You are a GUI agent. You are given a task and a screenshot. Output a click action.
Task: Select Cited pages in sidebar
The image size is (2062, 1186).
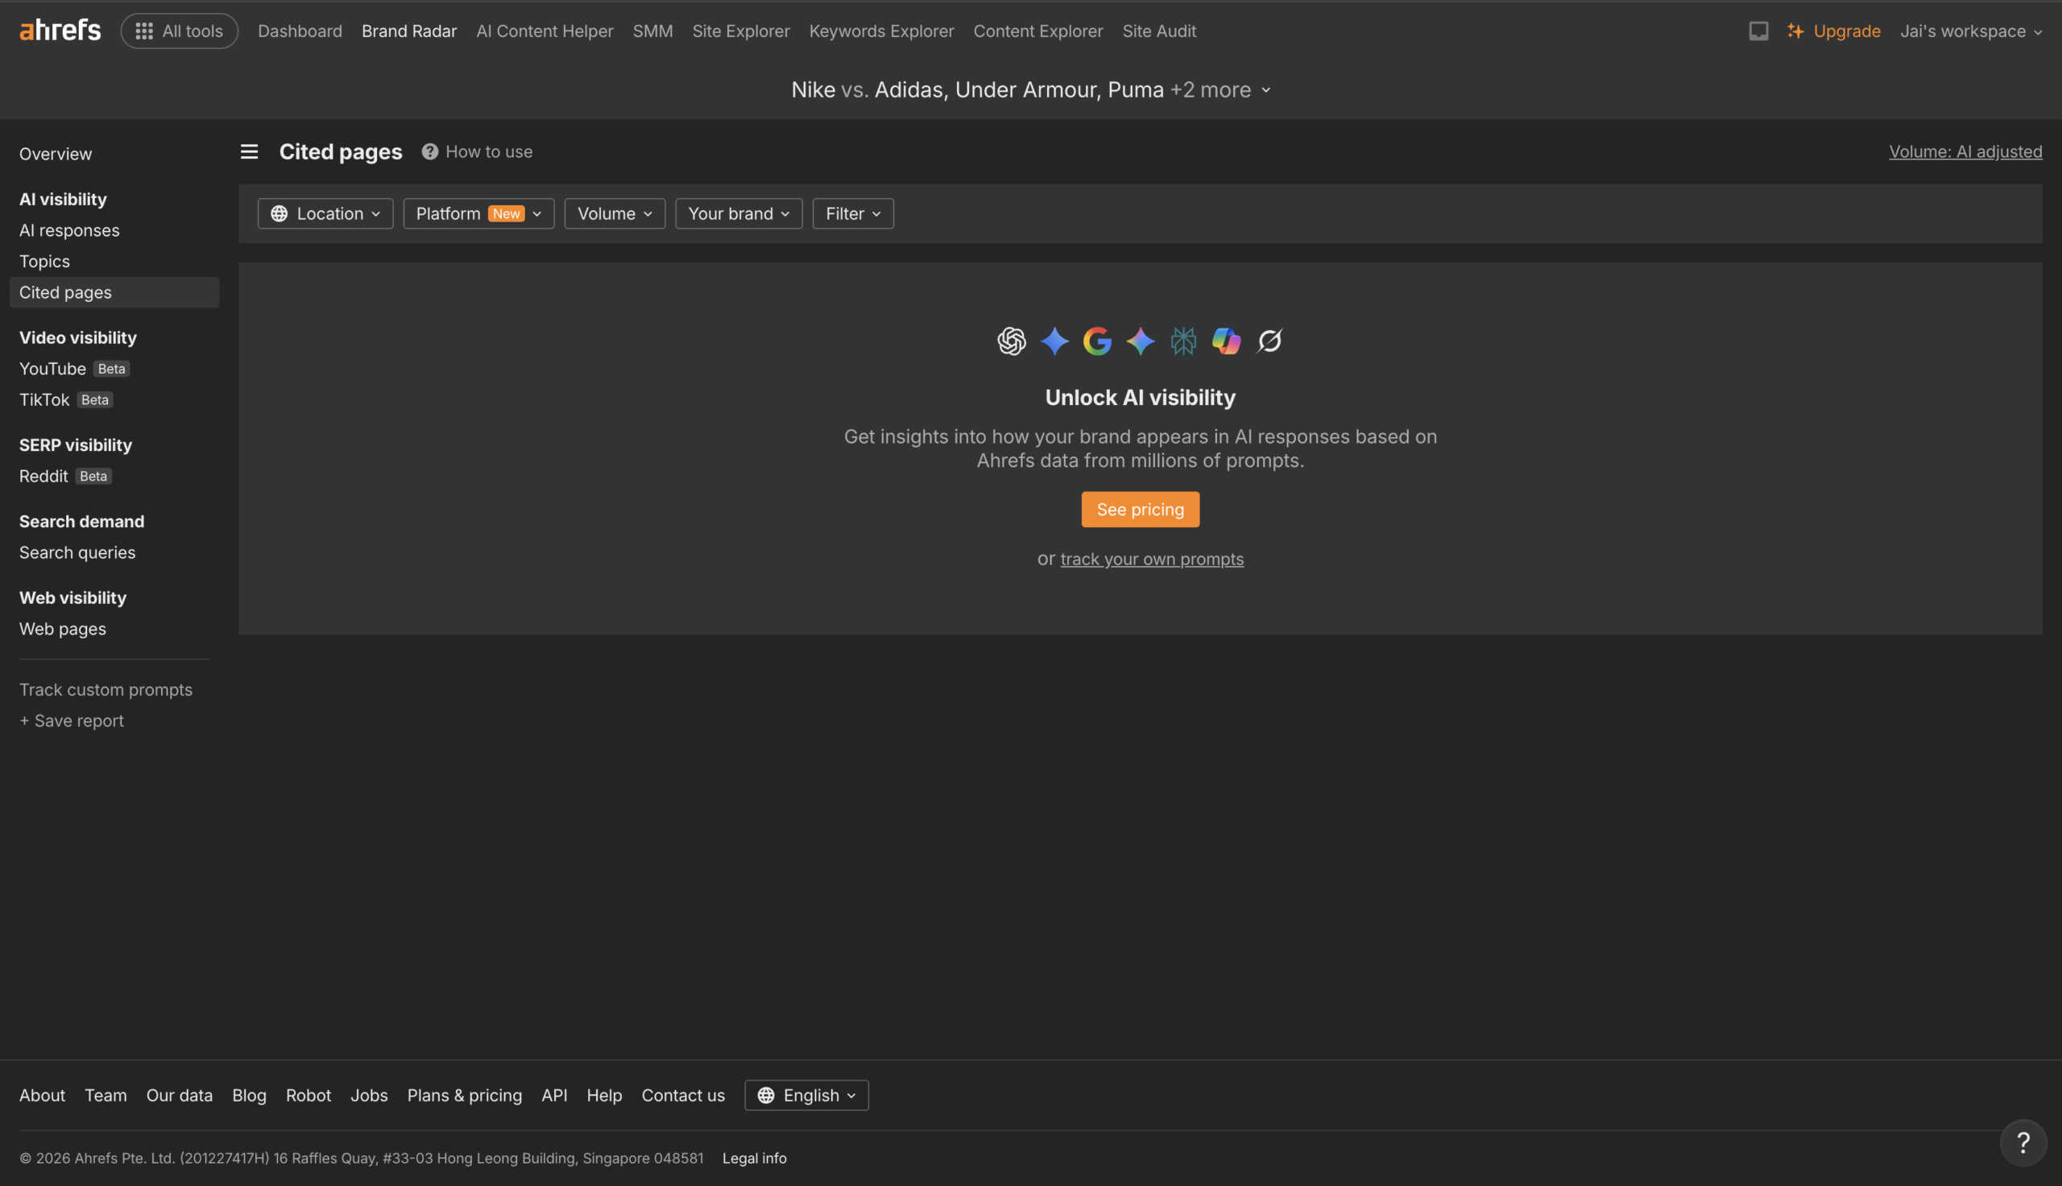[x=114, y=292]
